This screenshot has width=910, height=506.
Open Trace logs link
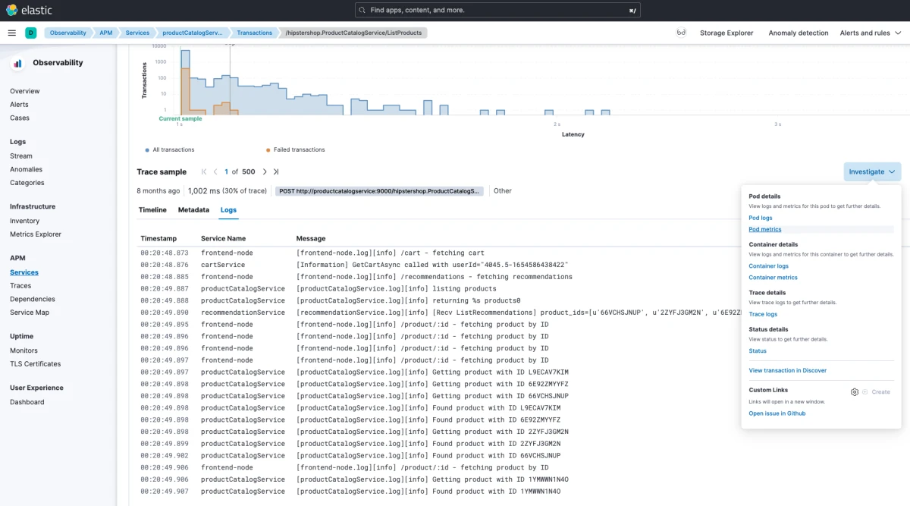tap(763, 314)
